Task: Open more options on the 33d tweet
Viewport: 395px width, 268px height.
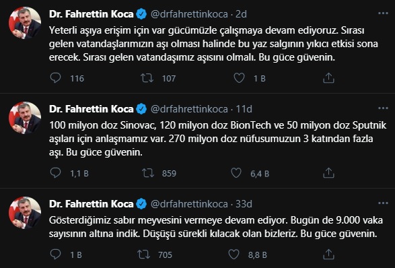Action: pos(383,203)
